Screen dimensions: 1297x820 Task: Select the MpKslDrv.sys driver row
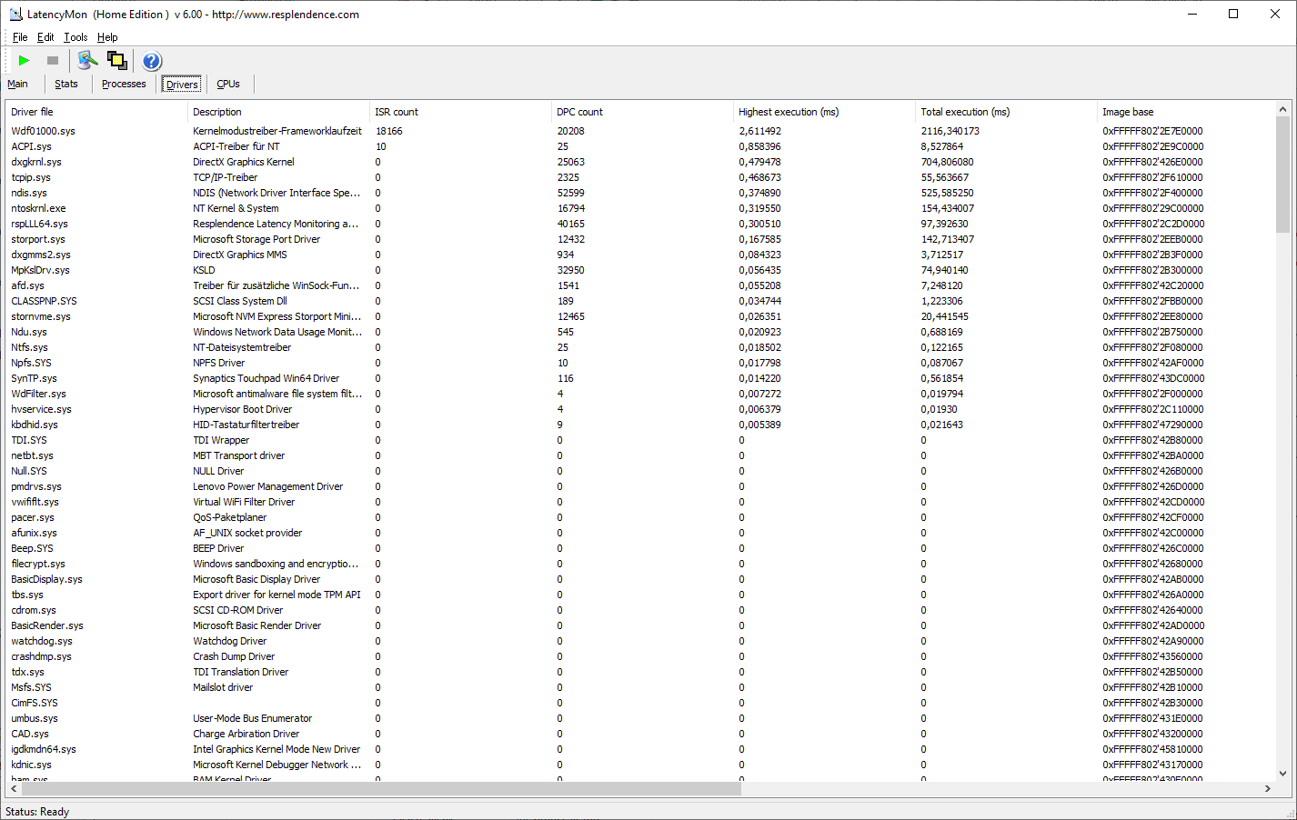click(640, 270)
